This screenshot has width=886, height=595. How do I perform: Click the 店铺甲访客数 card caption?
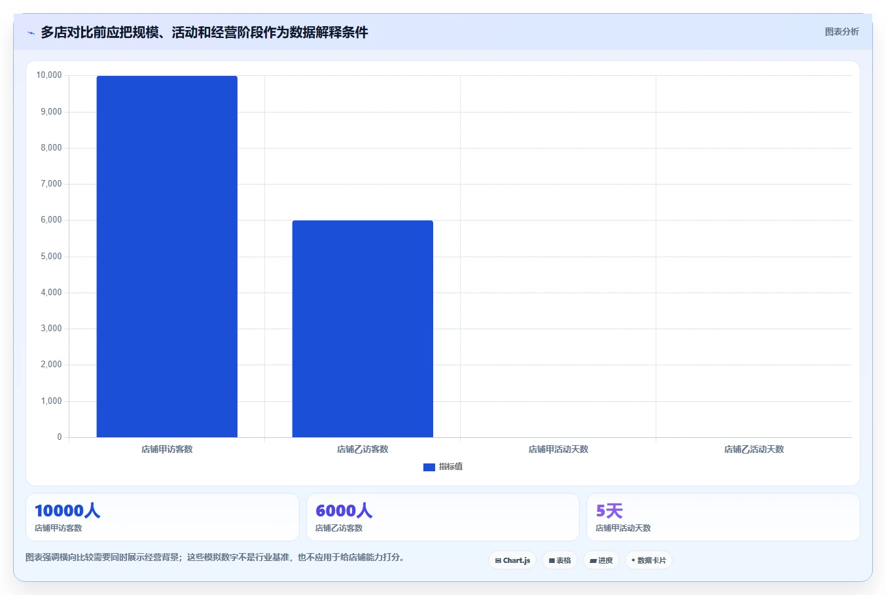pos(58,528)
